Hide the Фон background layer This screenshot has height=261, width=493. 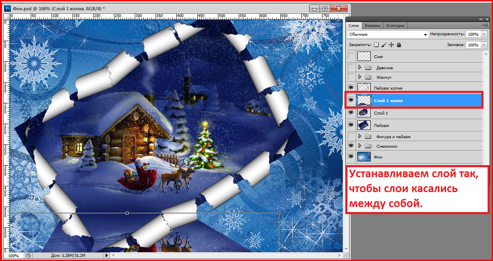351,156
